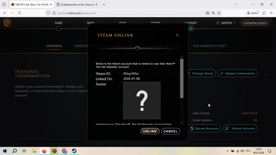Click the Update Information button
The width and height of the screenshot is (276, 155).
pos(238,73)
